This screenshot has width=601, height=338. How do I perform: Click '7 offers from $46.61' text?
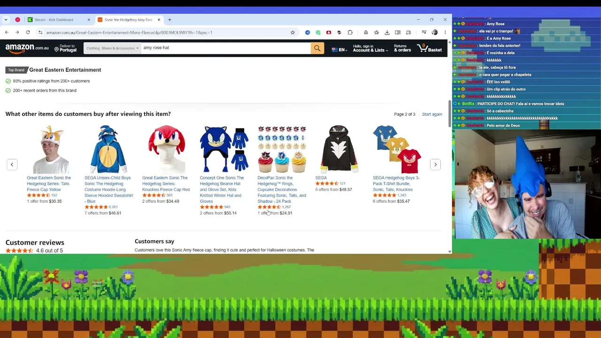click(x=103, y=213)
